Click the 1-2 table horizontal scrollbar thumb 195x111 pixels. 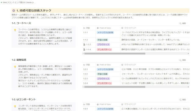115,87
